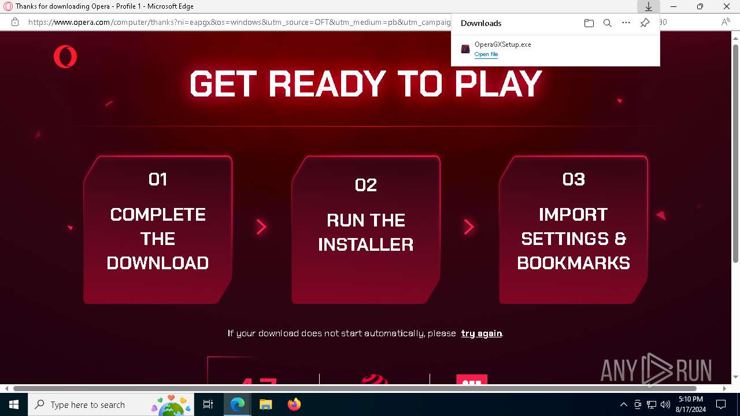Viewport: 740px width, 416px height.
Task: Switch to Microsoft Edge in taskbar
Action: [238, 404]
